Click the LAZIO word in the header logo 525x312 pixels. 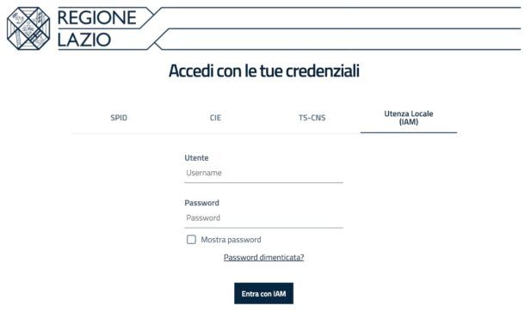pyautogui.click(x=84, y=40)
